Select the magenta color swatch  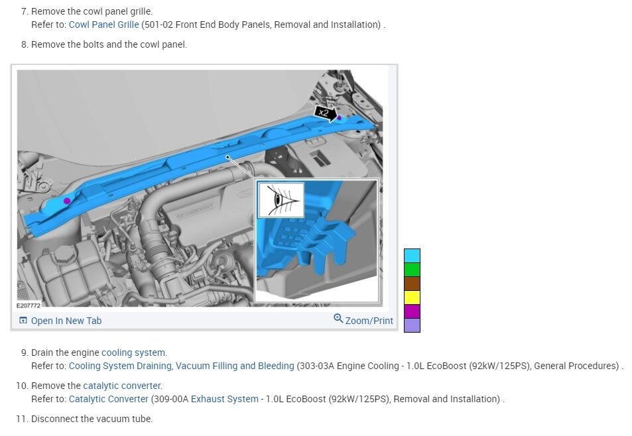pyautogui.click(x=412, y=311)
